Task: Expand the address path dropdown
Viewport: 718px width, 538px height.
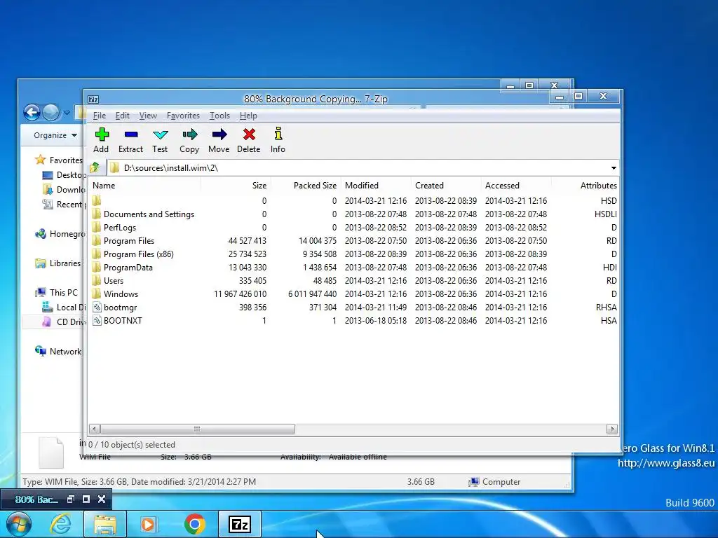Action: pos(614,168)
